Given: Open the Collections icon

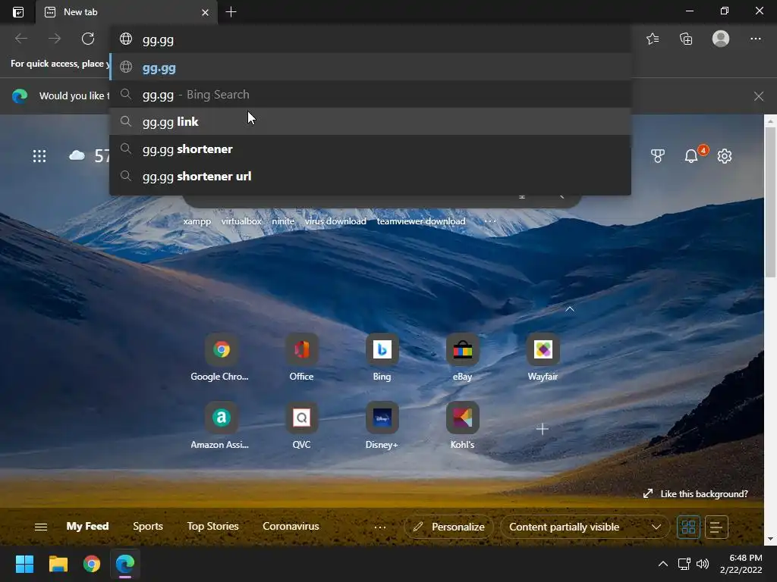Looking at the screenshot, I should pyautogui.click(x=686, y=39).
